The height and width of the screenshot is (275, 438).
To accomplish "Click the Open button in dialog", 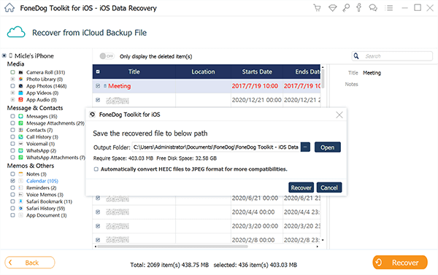I will click(x=327, y=147).
